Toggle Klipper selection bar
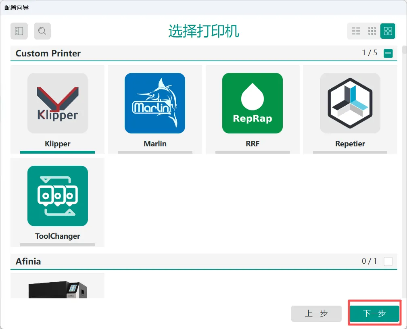407x329 pixels. [57, 152]
